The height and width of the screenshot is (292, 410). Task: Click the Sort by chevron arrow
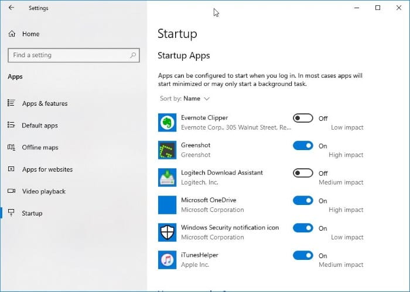(x=207, y=99)
